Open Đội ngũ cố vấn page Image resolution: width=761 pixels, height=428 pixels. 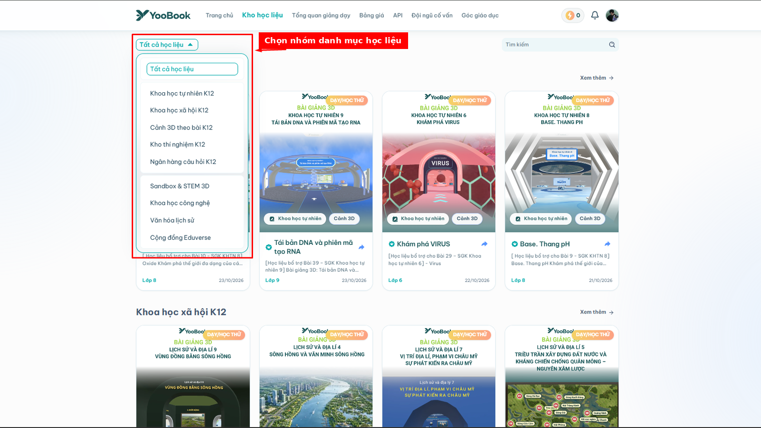[432, 15]
